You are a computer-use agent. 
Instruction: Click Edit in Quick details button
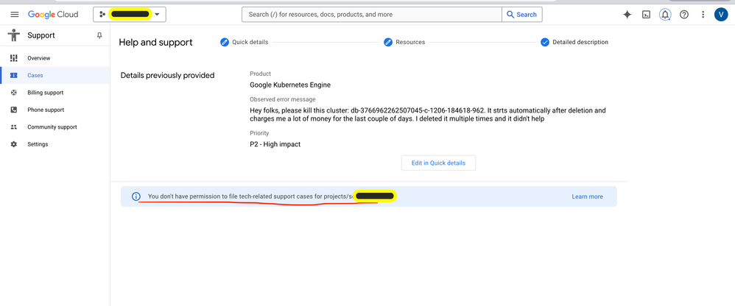tap(438, 163)
